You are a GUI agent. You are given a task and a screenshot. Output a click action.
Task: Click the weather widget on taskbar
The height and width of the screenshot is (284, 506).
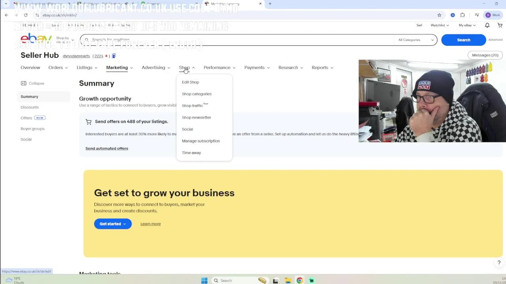(16, 280)
